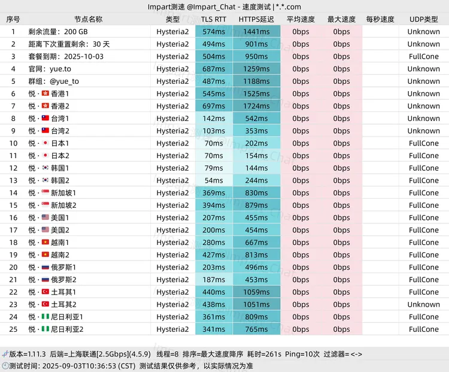449x372 pixels.
Task: Click the version icon before 版本=1.11.3
Action: click(x=5, y=354)
